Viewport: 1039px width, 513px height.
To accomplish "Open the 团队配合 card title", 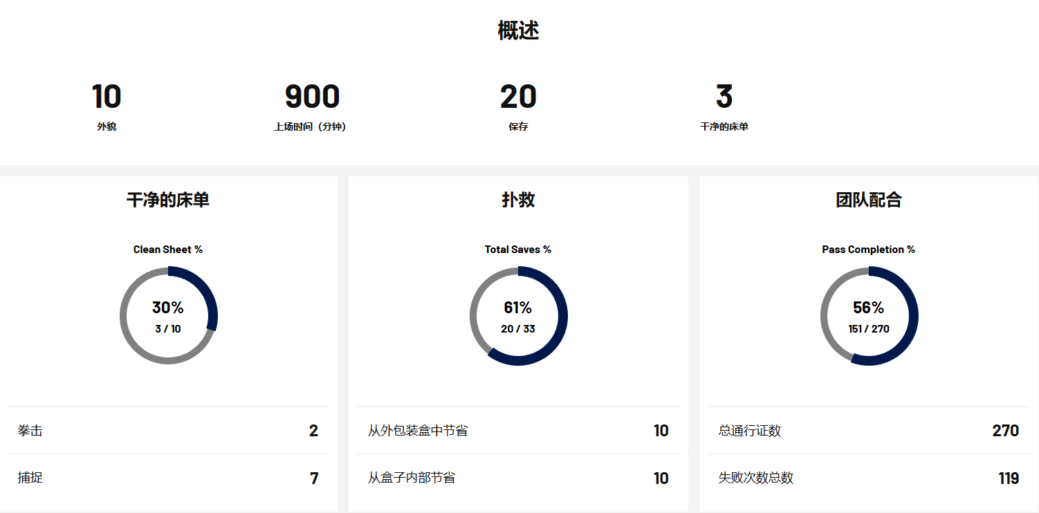I will point(868,200).
